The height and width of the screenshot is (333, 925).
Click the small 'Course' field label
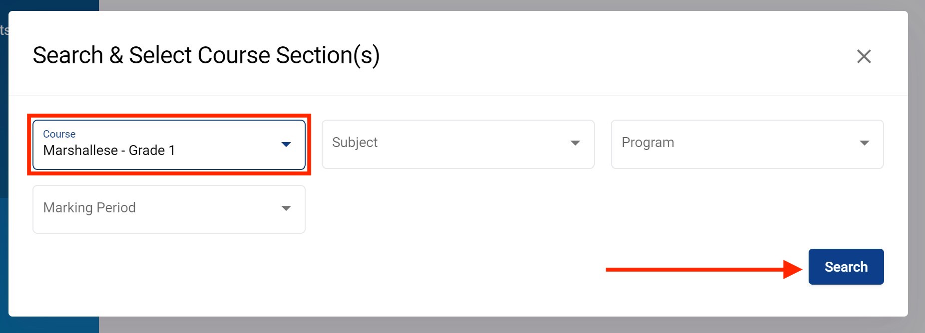[x=59, y=134]
